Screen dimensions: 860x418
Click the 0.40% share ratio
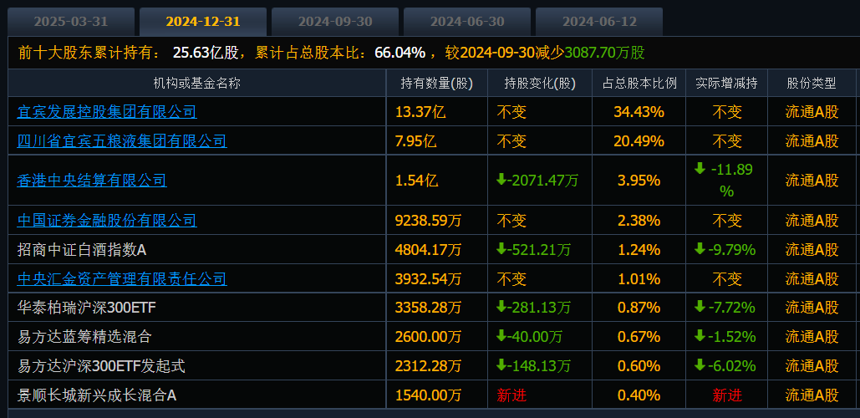pyautogui.click(x=639, y=395)
